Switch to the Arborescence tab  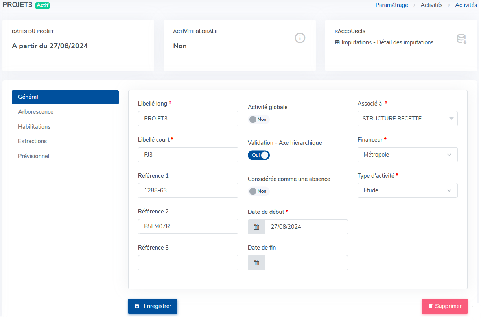click(x=36, y=112)
